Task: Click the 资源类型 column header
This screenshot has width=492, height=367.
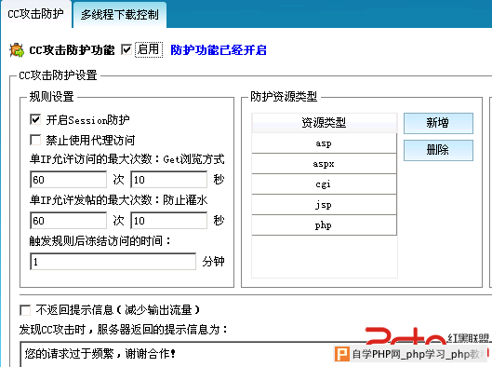Action: tap(325, 123)
